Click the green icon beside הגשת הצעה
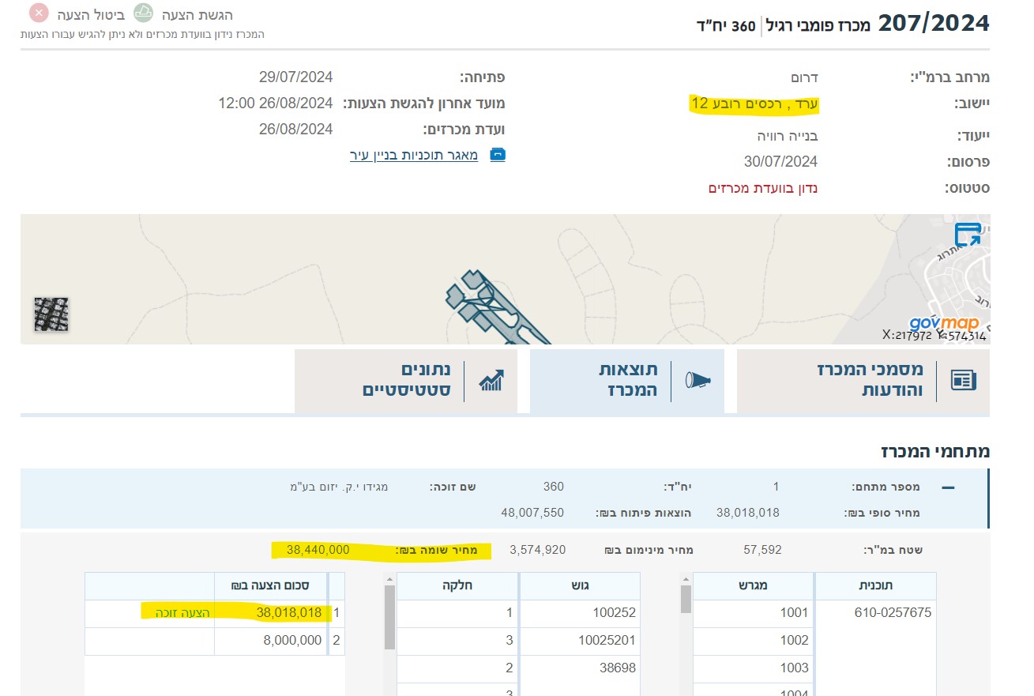 click(x=142, y=13)
